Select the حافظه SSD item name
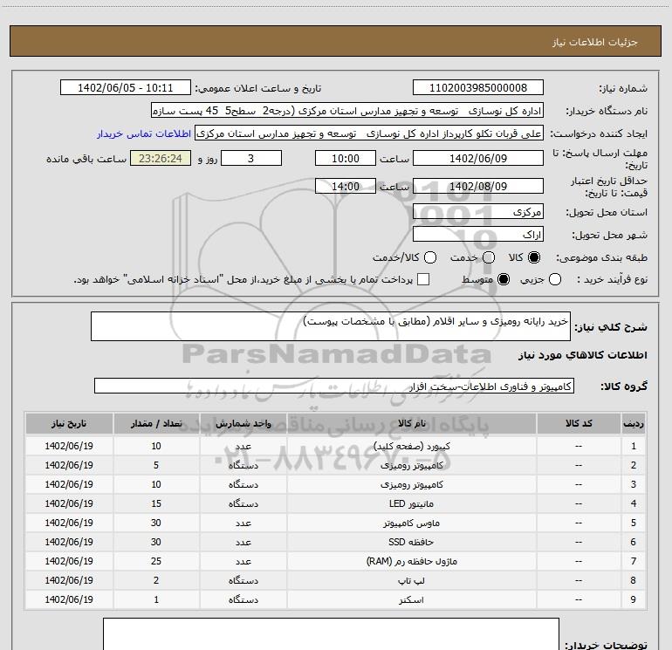Screen dimensions: 672x650 tap(411, 542)
